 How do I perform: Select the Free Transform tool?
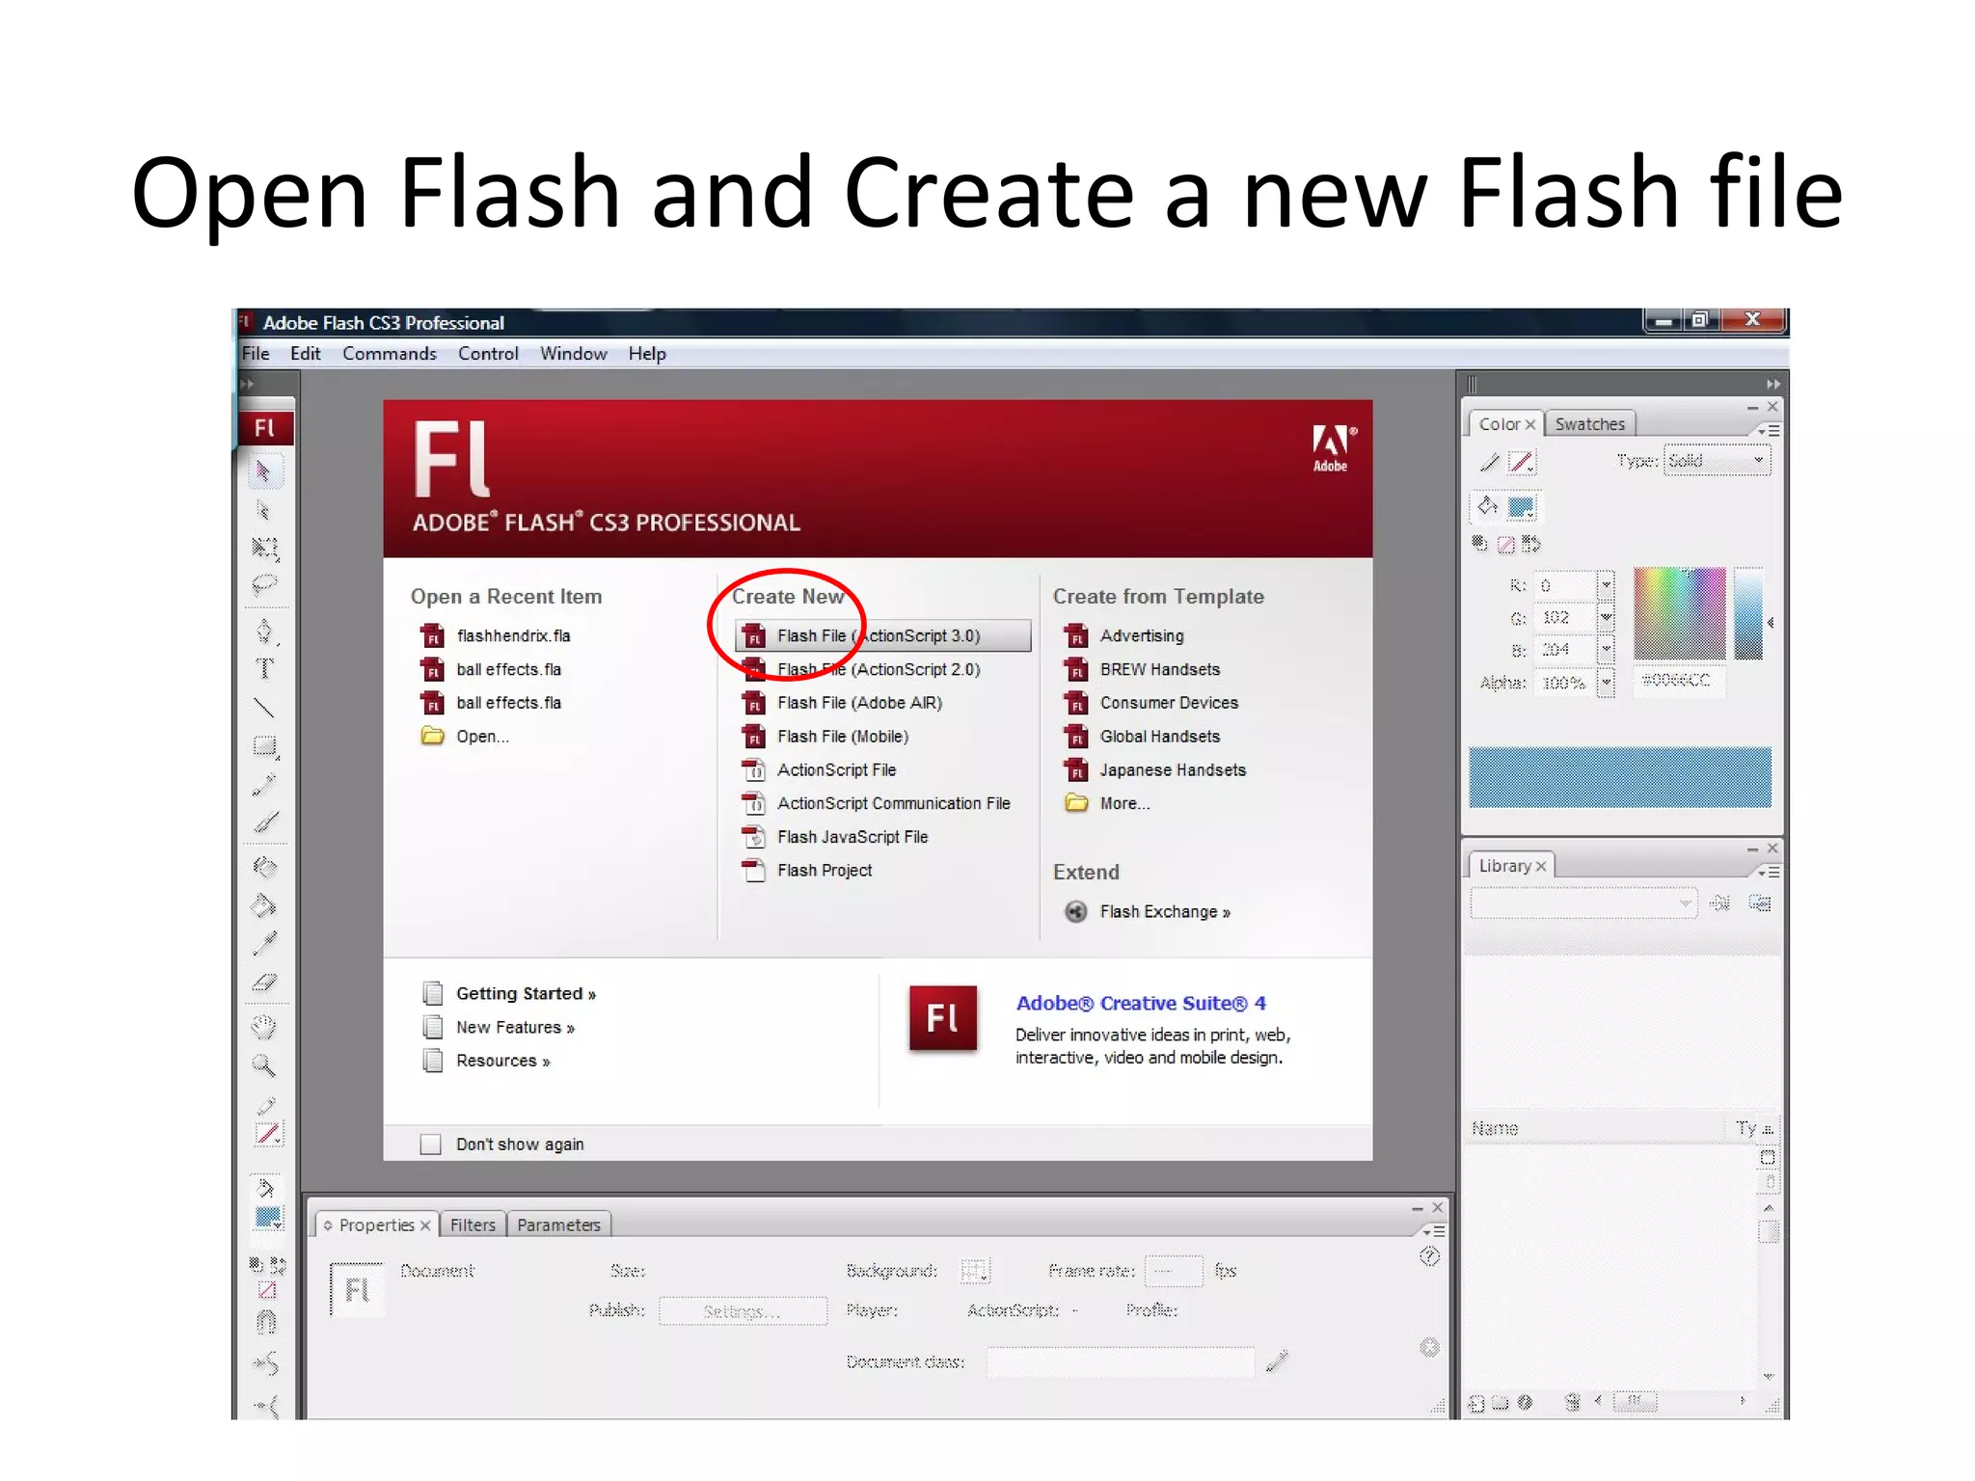click(264, 549)
